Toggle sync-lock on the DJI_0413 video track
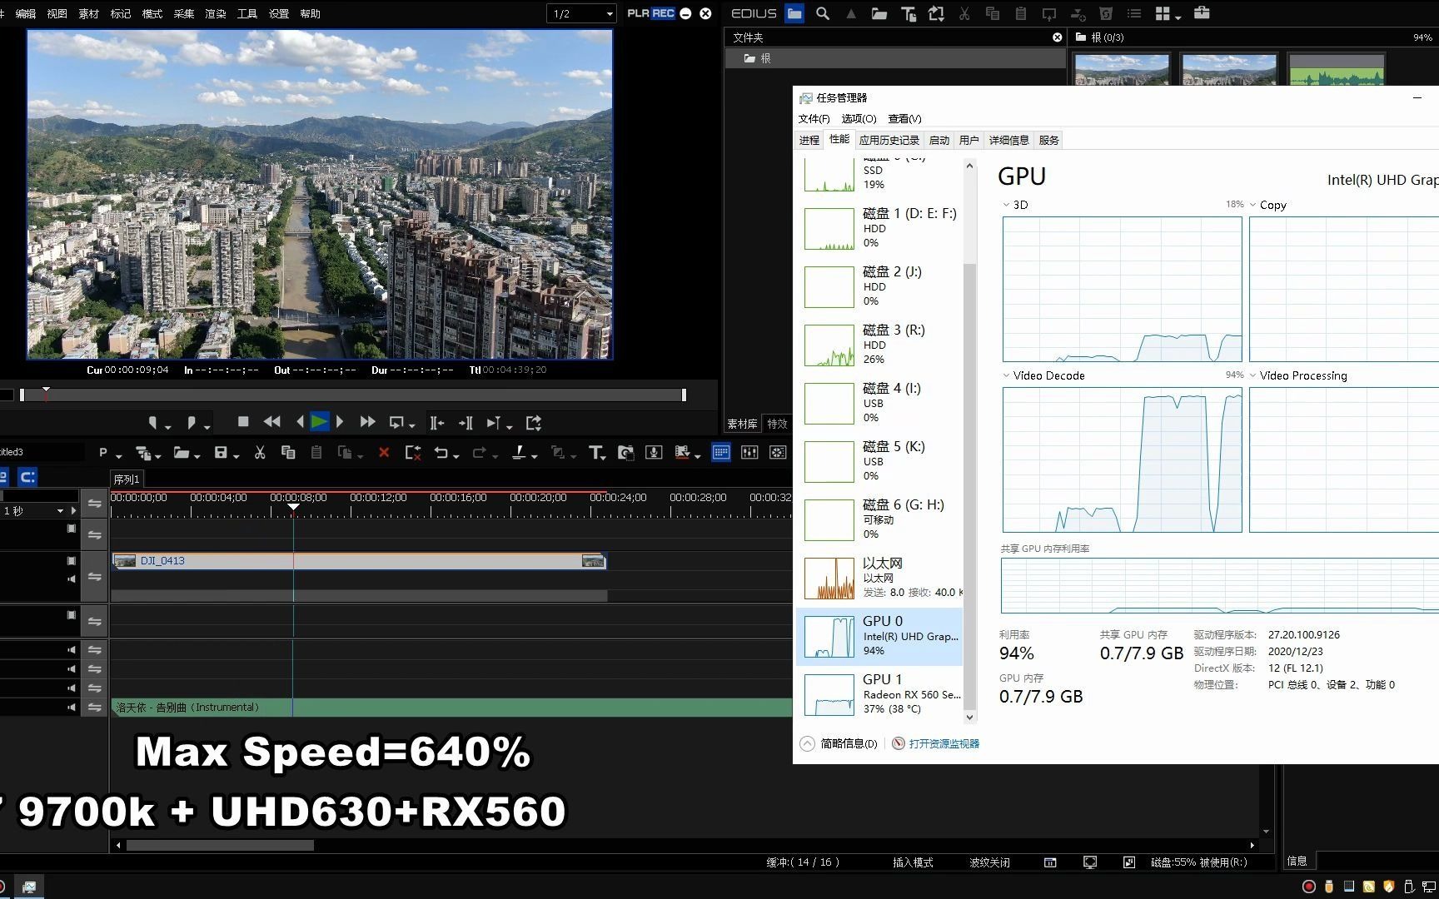The image size is (1439, 899). coord(94,577)
